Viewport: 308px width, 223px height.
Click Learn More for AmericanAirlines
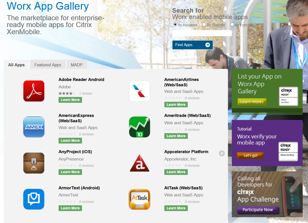click(x=176, y=105)
